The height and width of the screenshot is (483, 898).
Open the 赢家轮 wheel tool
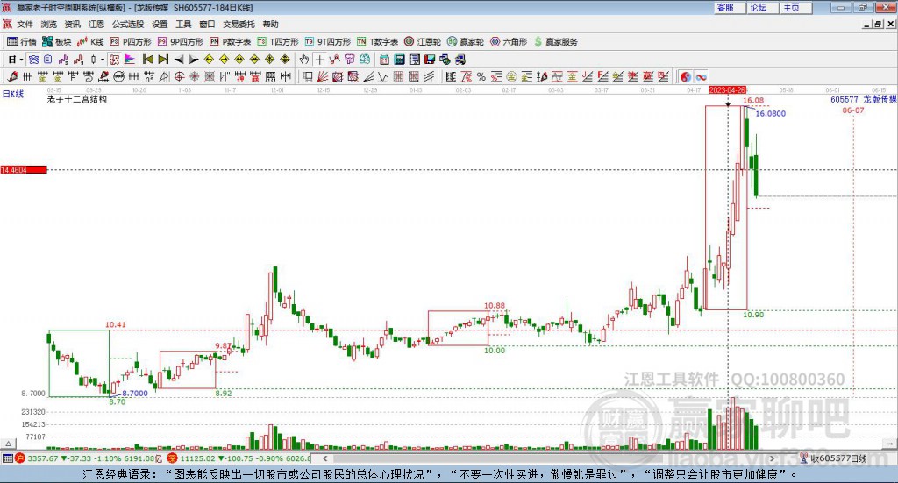[465, 42]
